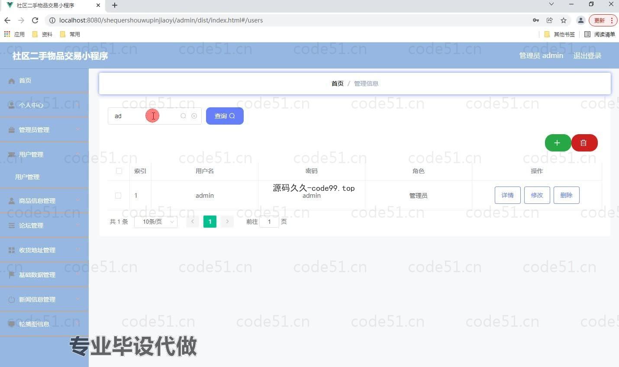Screen dimensions: 619x367
Task: Open the 10条/页 page size dropdown
Action: click(156, 222)
